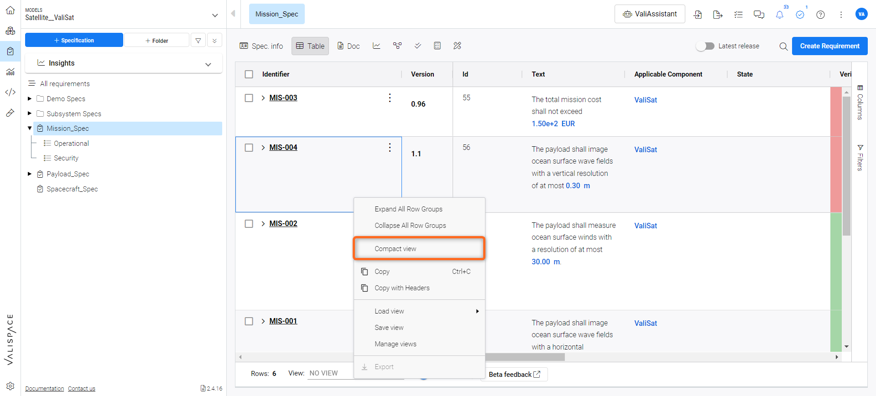The height and width of the screenshot is (396, 876).
Task: Open the calculator view icon in toolbar
Action: point(437,46)
